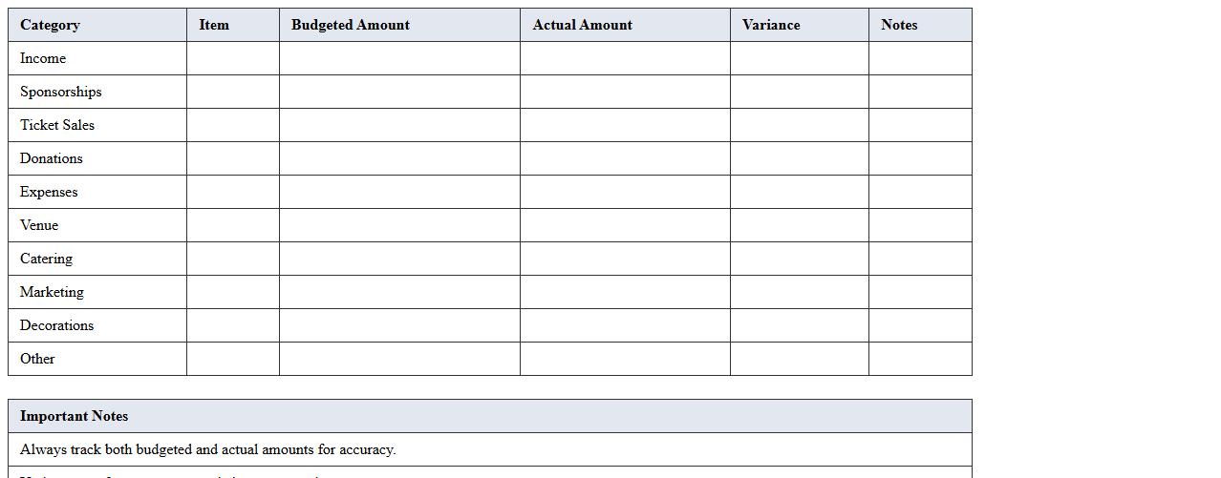
Task: Click the Marketing variance cell
Action: (800, 292)
